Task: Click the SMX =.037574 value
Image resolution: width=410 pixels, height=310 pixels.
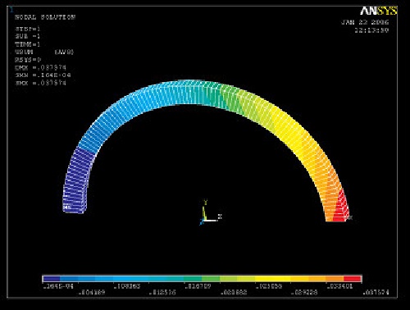Action: click(41, 83)
